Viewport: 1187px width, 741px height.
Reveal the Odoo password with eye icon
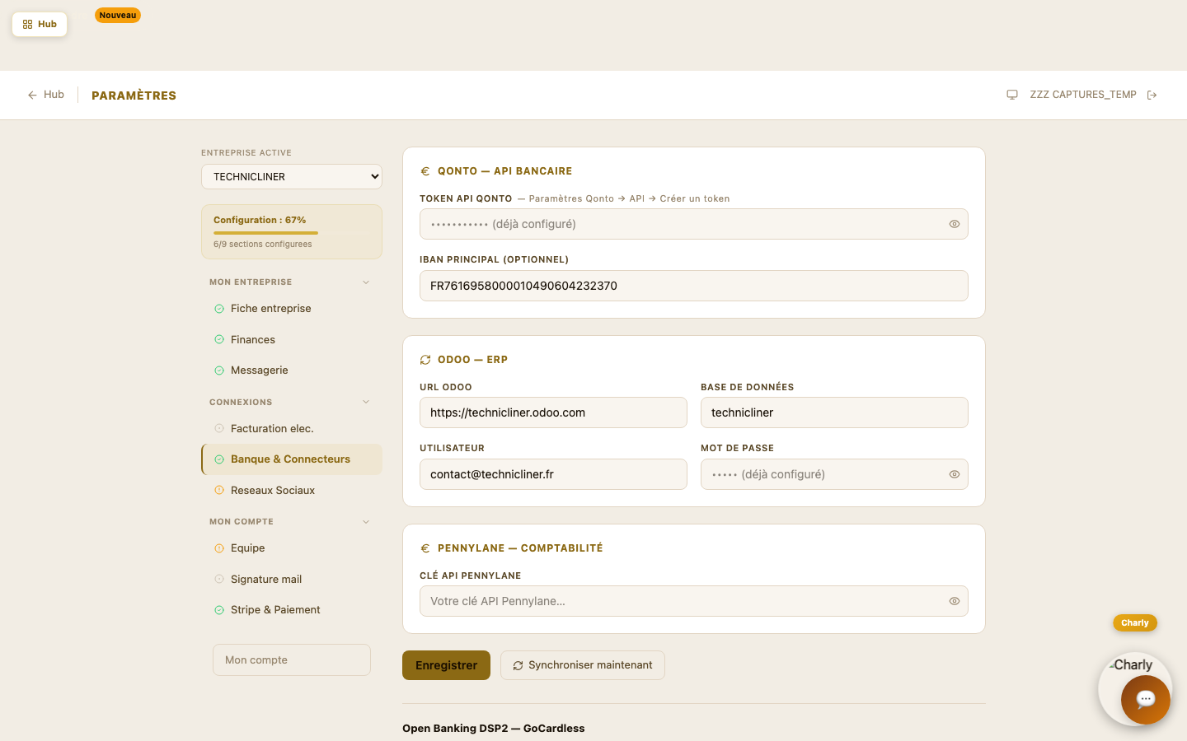pyautogui.click(x=955, y=474)
